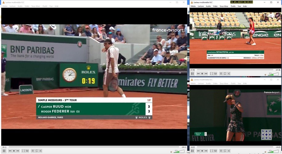Open Sous-titres menu in Federer window
The image size is (282, 154).
coord(36,6)
